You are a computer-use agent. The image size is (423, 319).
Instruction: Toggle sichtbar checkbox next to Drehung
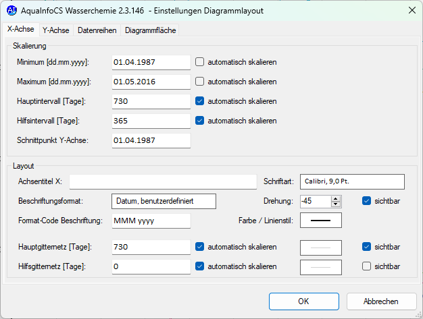366,201
